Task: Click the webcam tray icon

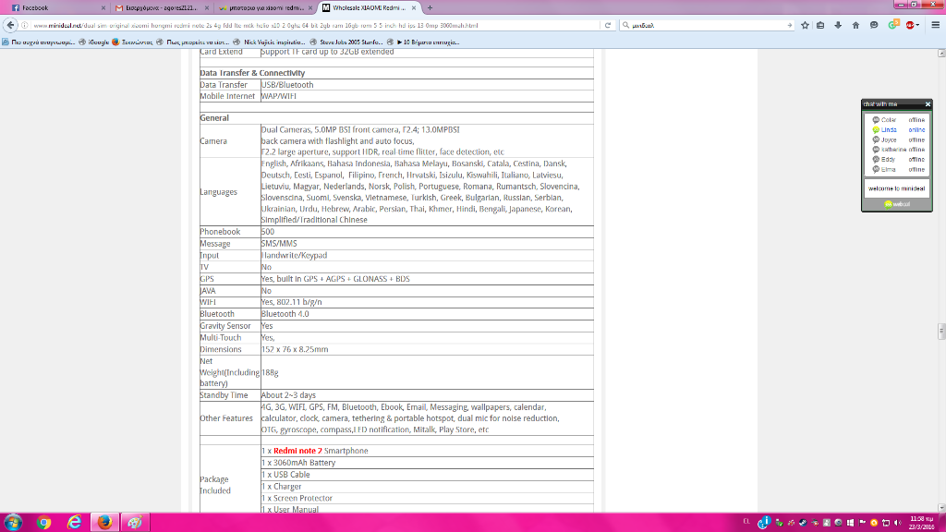Action: (838, 523)
